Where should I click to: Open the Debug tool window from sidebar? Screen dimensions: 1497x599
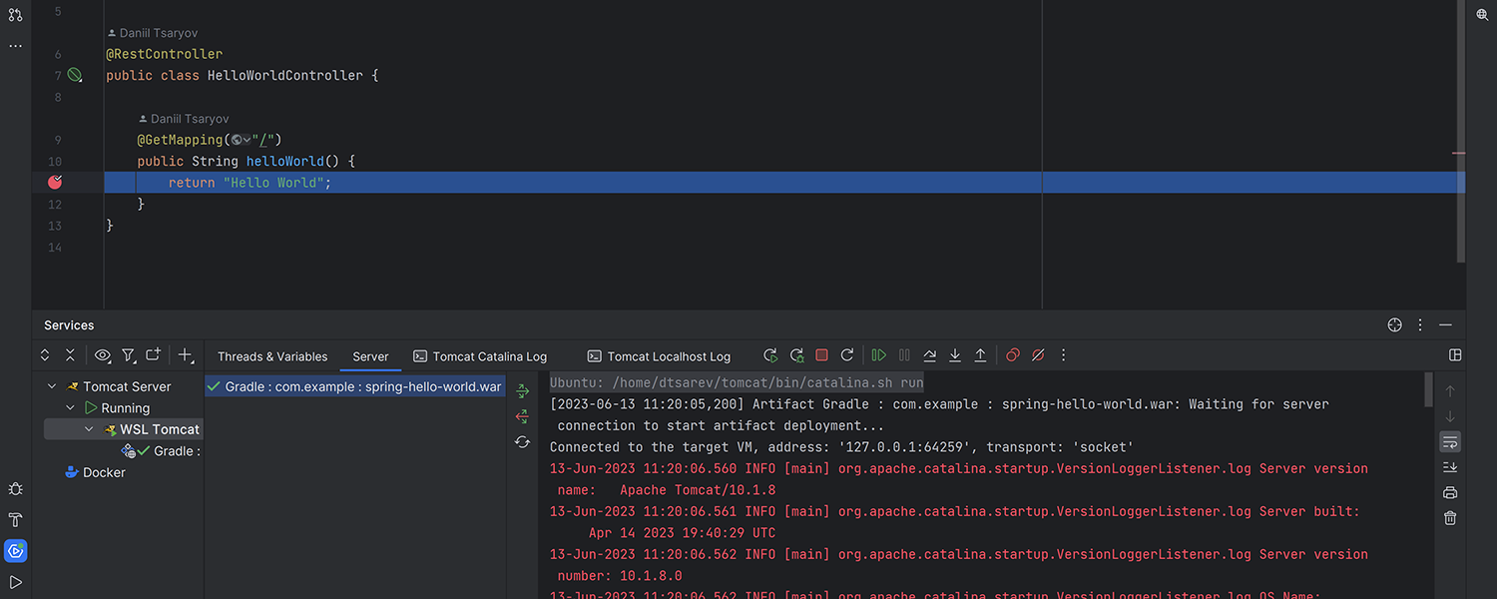pos(15,489)
